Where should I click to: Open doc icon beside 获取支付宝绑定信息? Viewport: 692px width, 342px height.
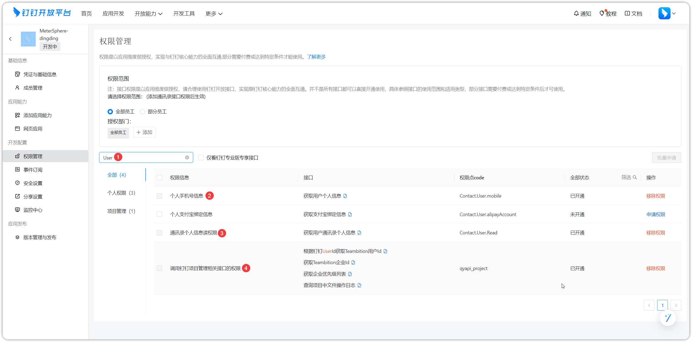(x=350, y=214)
